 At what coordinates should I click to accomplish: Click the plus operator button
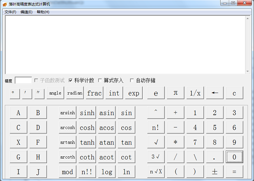point(175,113)
